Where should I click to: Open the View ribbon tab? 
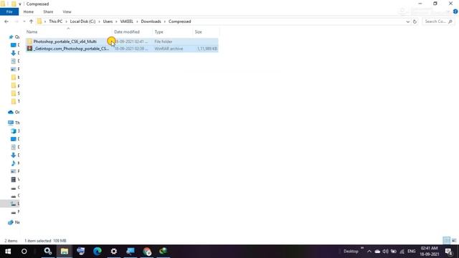pyautogui.click(x=67, y=11)
